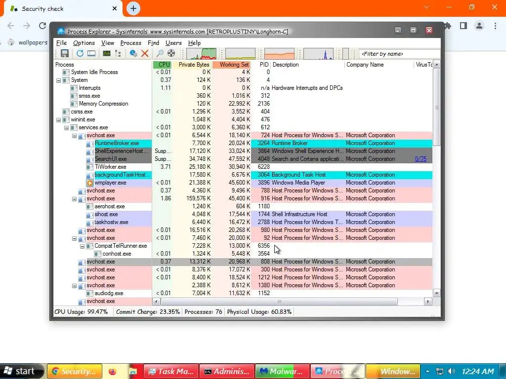Click the I/O activity mini graph with blue spike
Screen dimensions: 506x379
click(319, 54)
